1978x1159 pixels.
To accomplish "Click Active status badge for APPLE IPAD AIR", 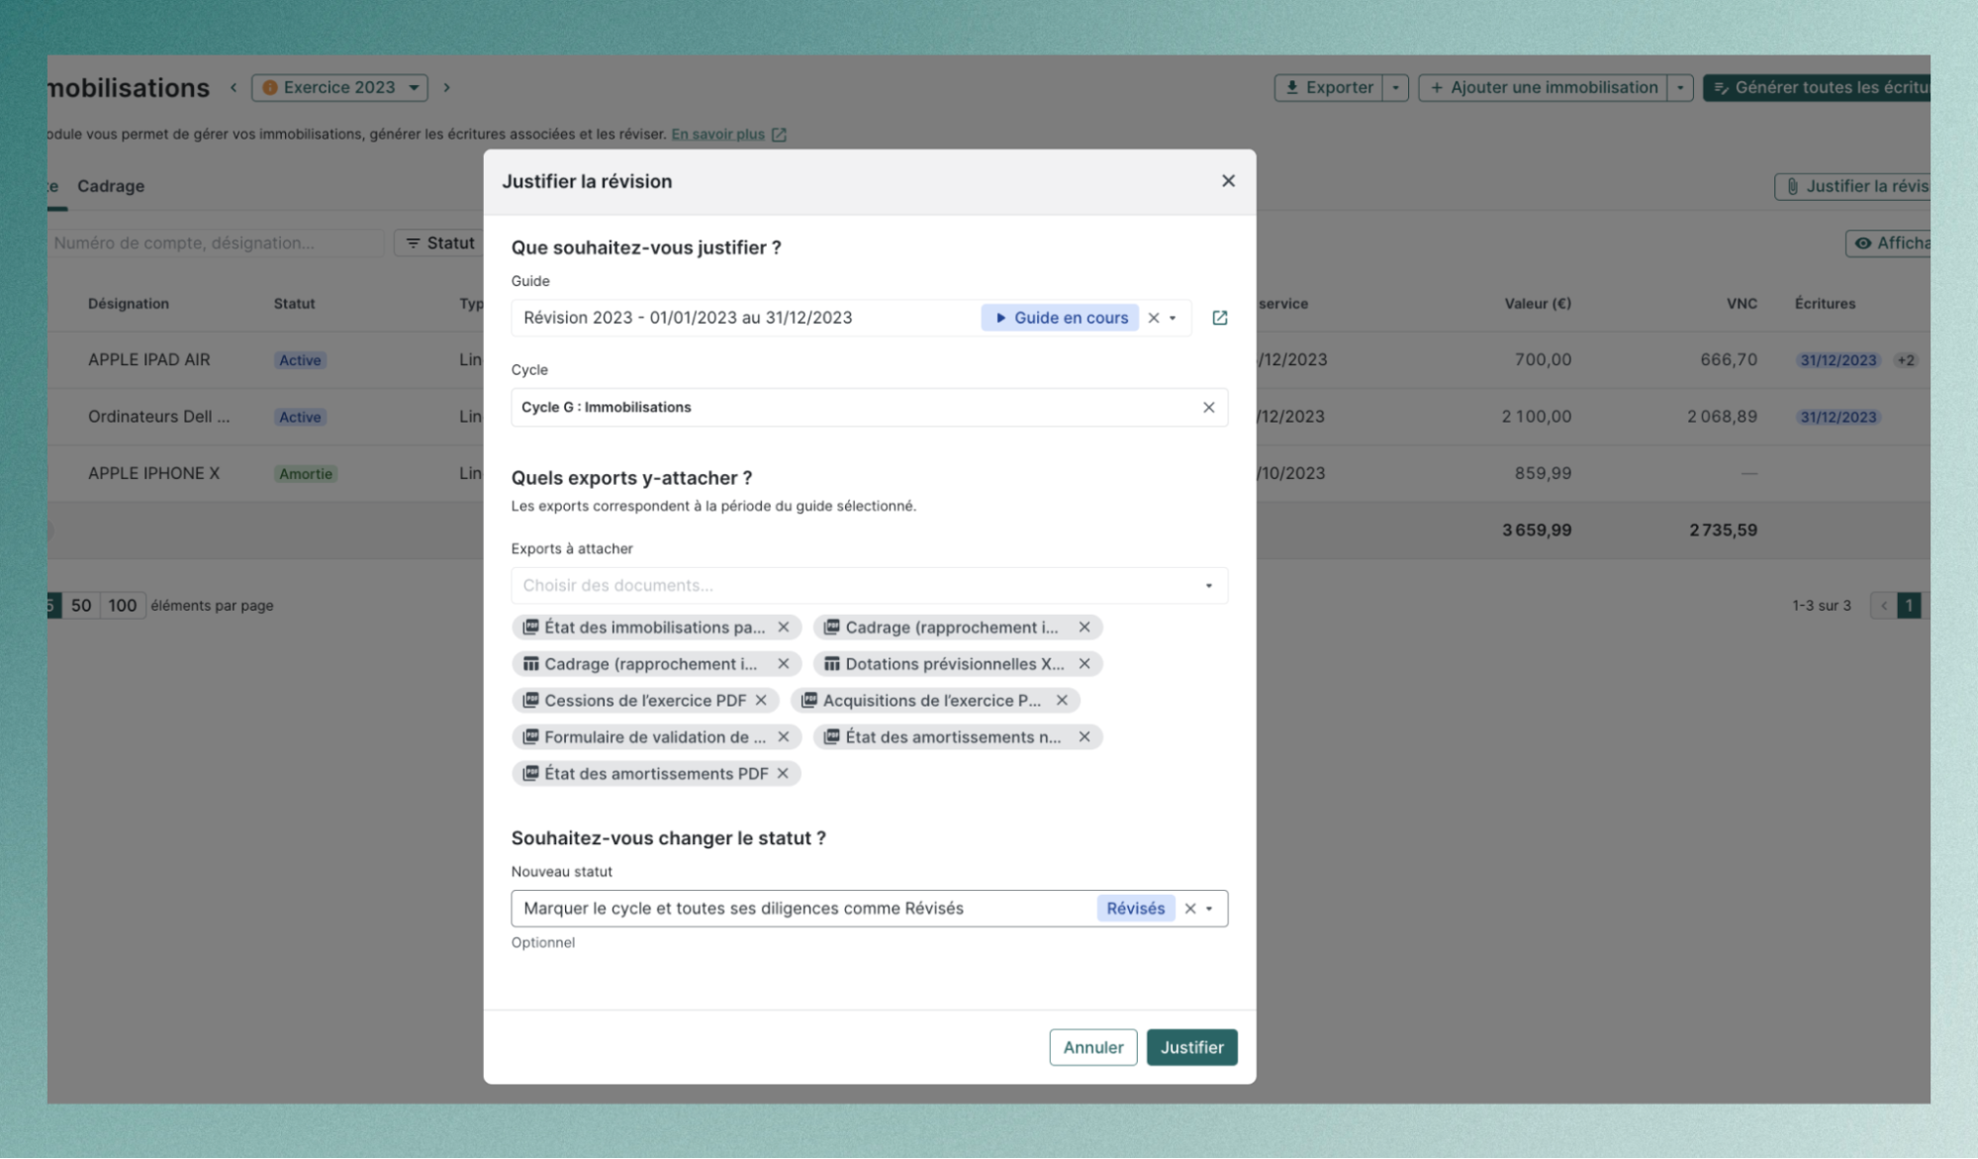I will point(300,360).
